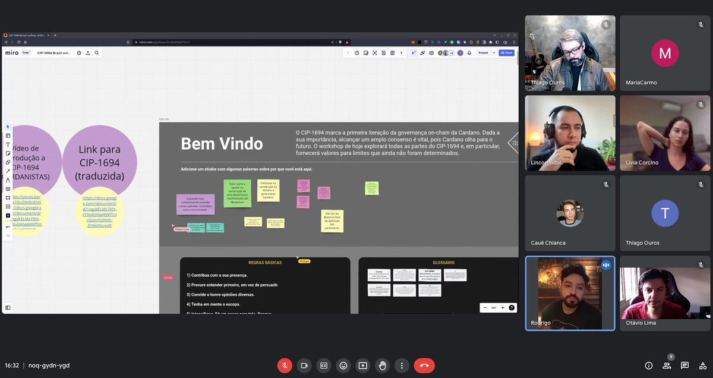Zoom out the Miro board
This screenshot has height=378, width=713.
pos(485,308)
